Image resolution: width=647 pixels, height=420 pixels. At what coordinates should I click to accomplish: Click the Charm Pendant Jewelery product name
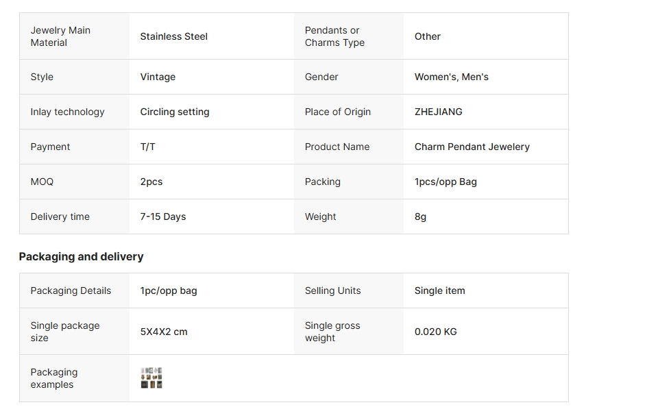click(x=472, y=147)
